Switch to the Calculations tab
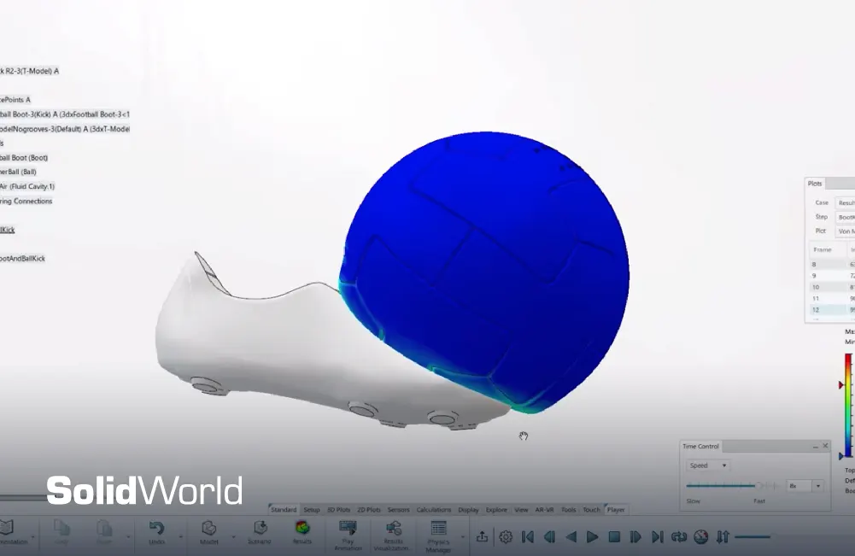855x556 pixels. pyautogui.click(x=434, y=510)
